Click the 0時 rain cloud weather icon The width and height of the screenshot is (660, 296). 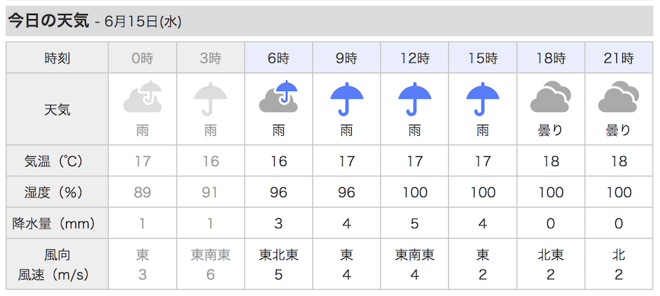pyautogui.click(x=143, y=97)
